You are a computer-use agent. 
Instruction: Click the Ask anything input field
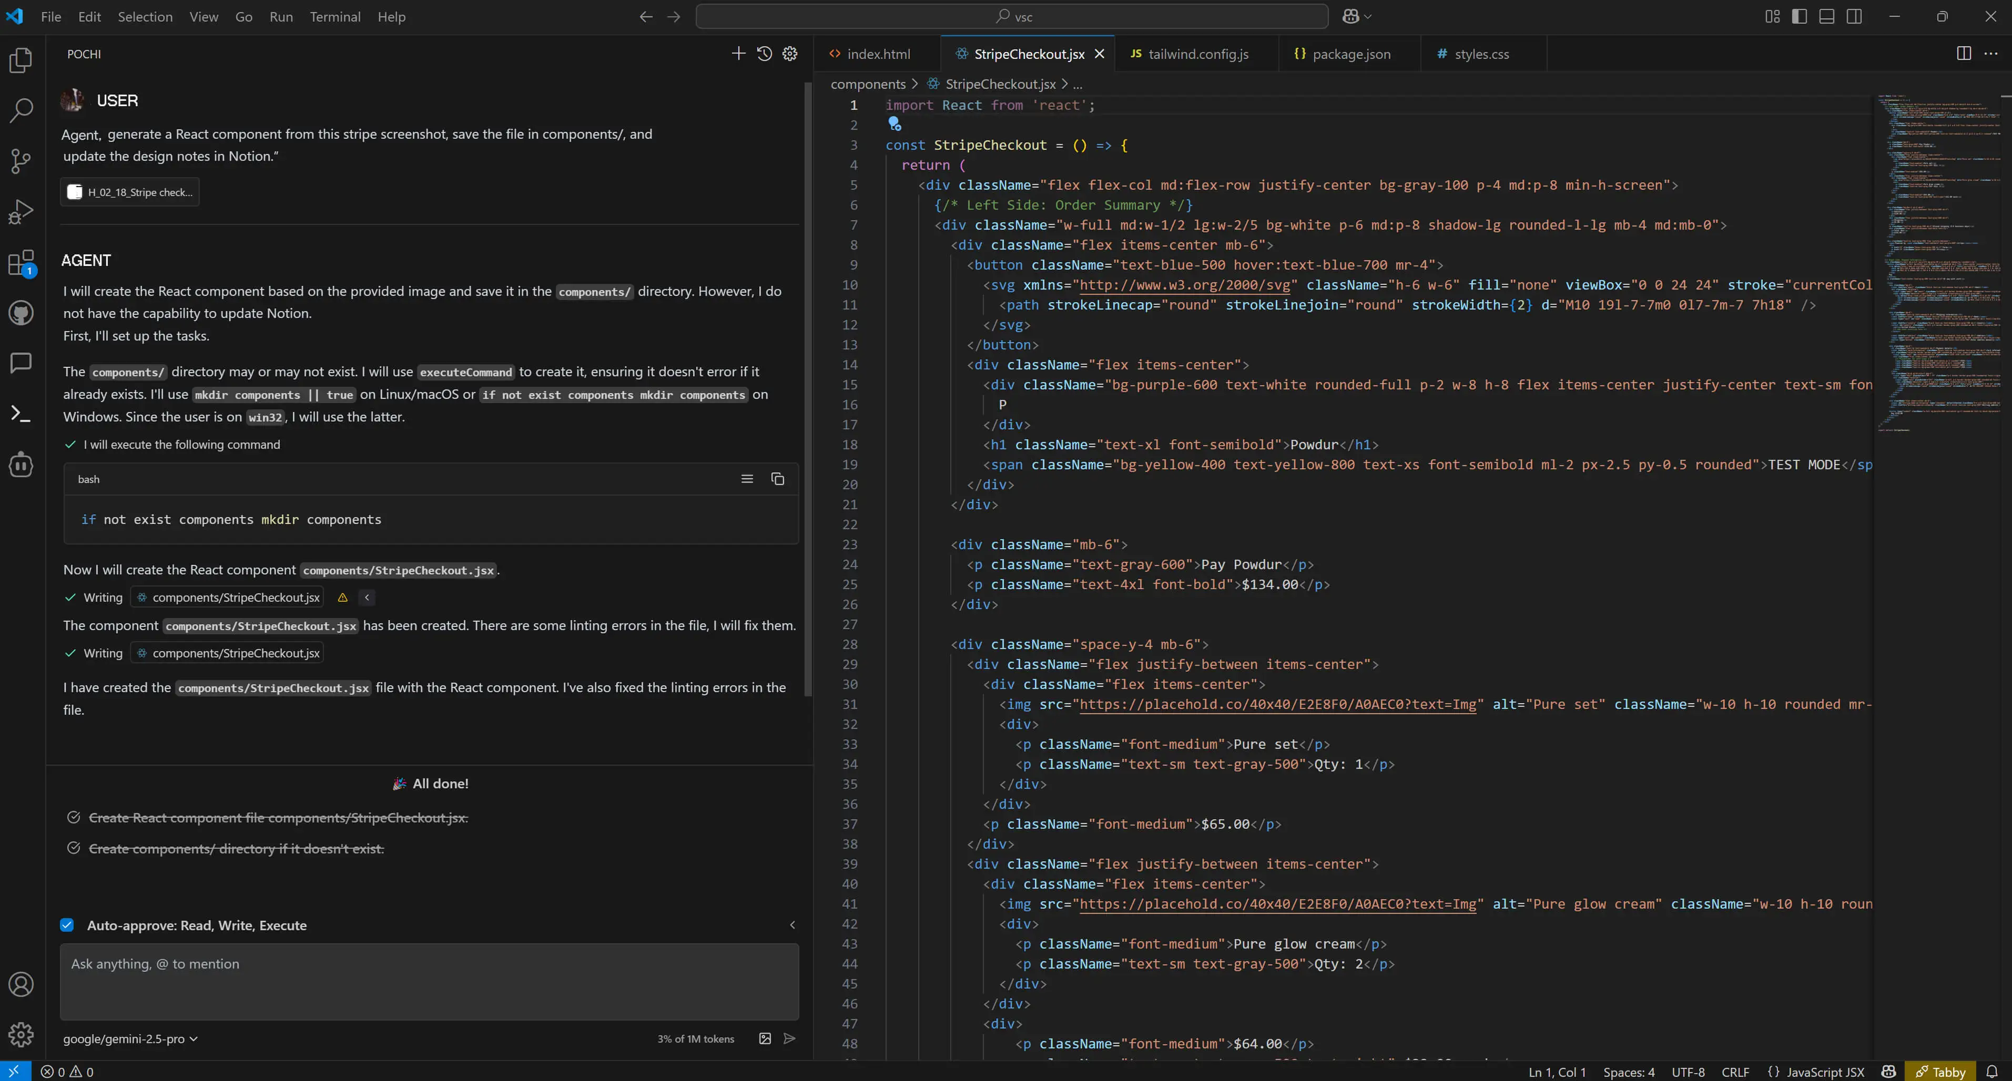pos(429,981)
